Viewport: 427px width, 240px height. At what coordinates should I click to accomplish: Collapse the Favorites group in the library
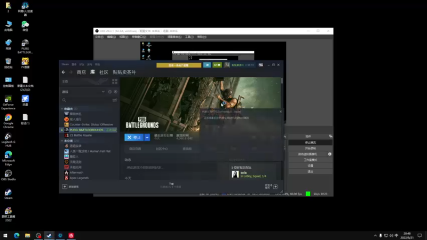click(62, 109)
